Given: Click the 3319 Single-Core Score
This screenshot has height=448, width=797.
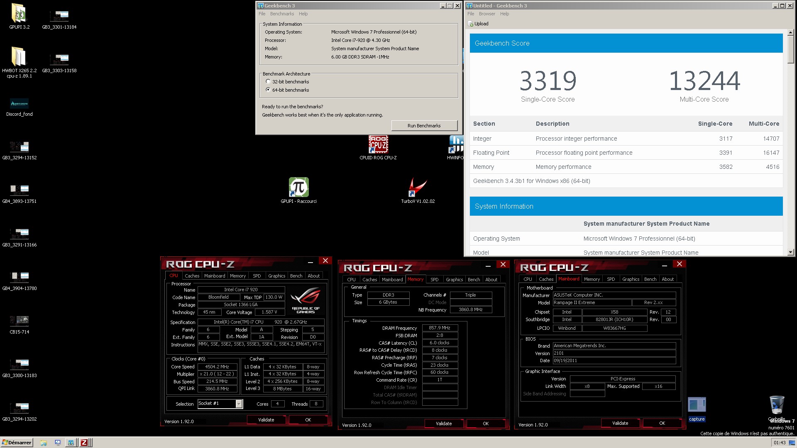Looking at the screenshot, I should pos(548,80).
